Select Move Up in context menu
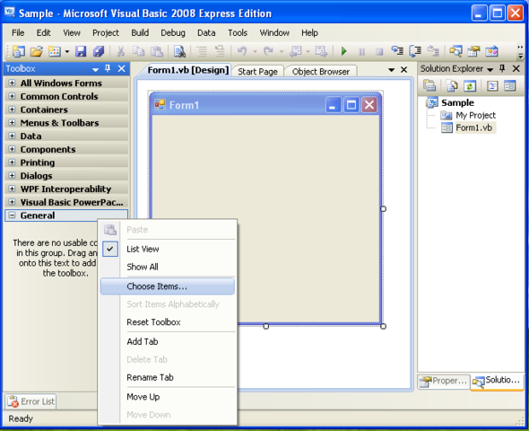 (168, 397)
